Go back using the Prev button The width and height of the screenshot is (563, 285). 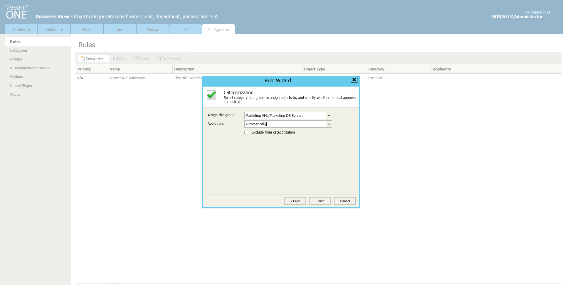tap(295, 201)
